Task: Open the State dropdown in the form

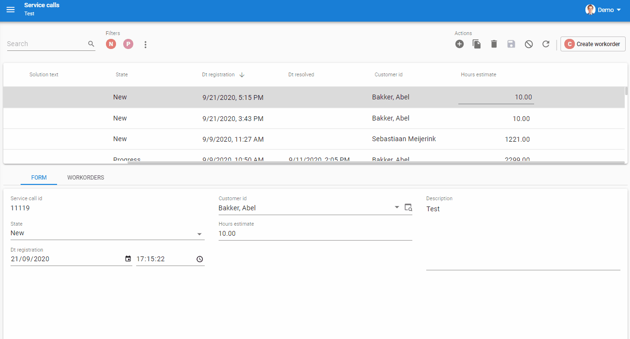Action: 107,233
